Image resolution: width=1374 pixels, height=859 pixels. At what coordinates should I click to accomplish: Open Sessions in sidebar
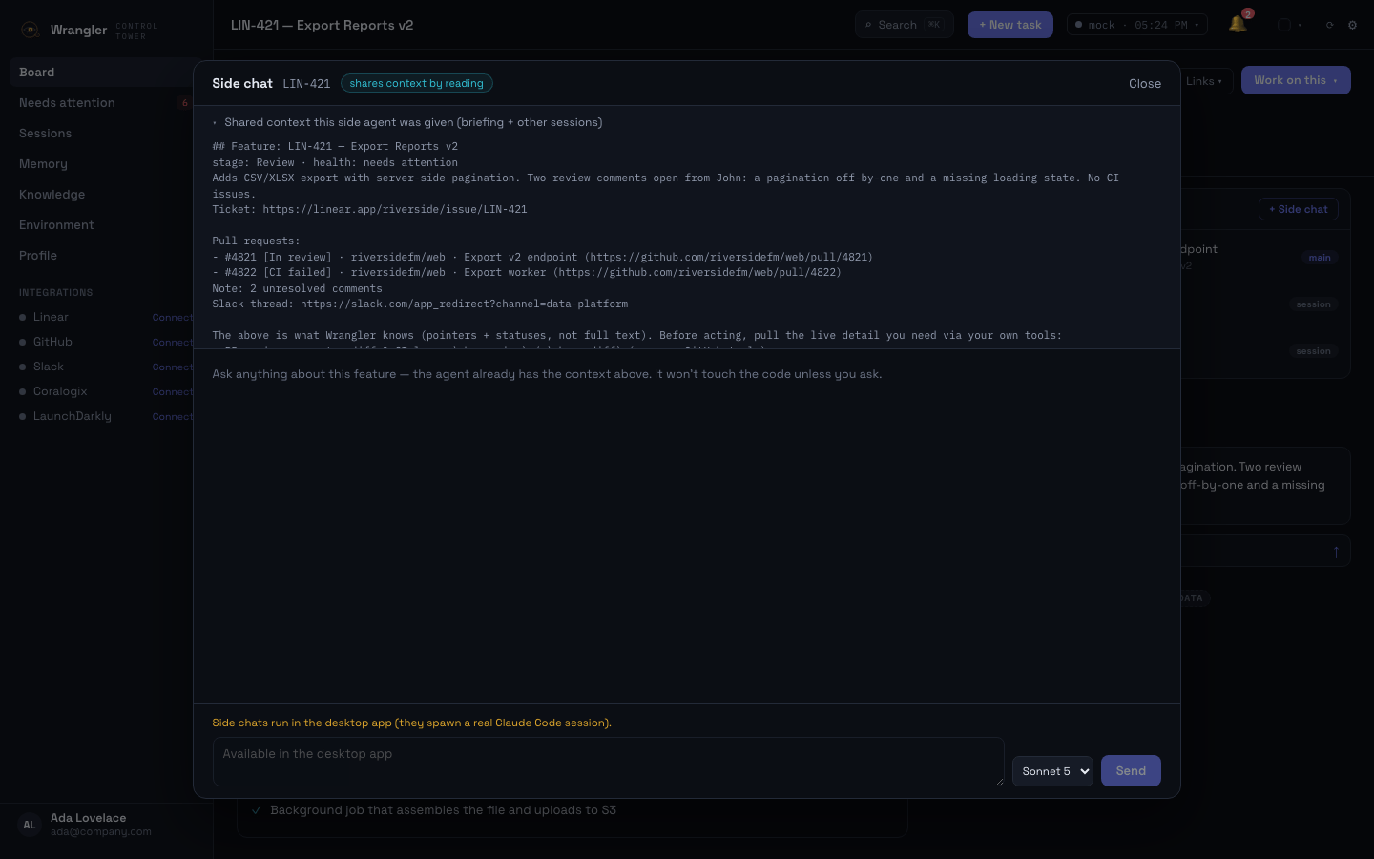pyautogui.click(x=101, y=134)
